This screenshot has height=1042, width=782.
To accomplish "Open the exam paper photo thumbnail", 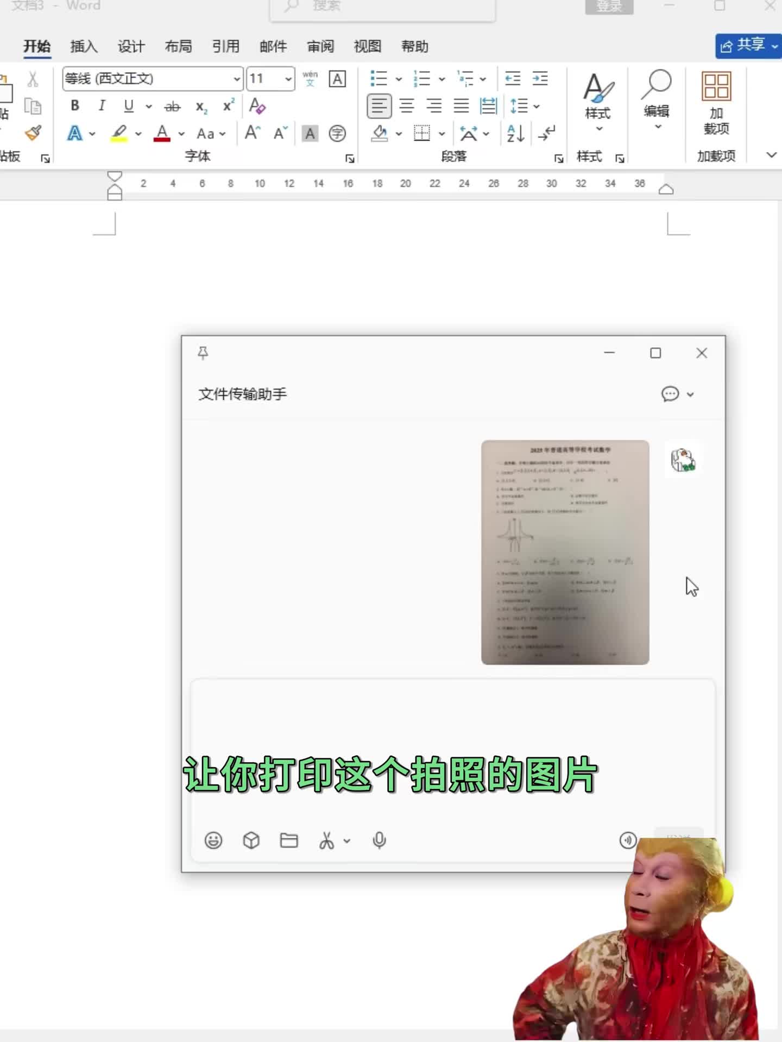I will [565, 552].
